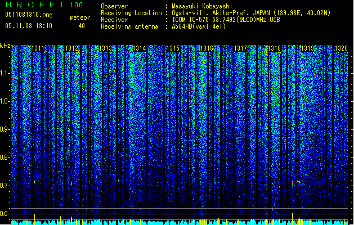Click the 1315 time marker
354x225 pixels.
[173, 48]
